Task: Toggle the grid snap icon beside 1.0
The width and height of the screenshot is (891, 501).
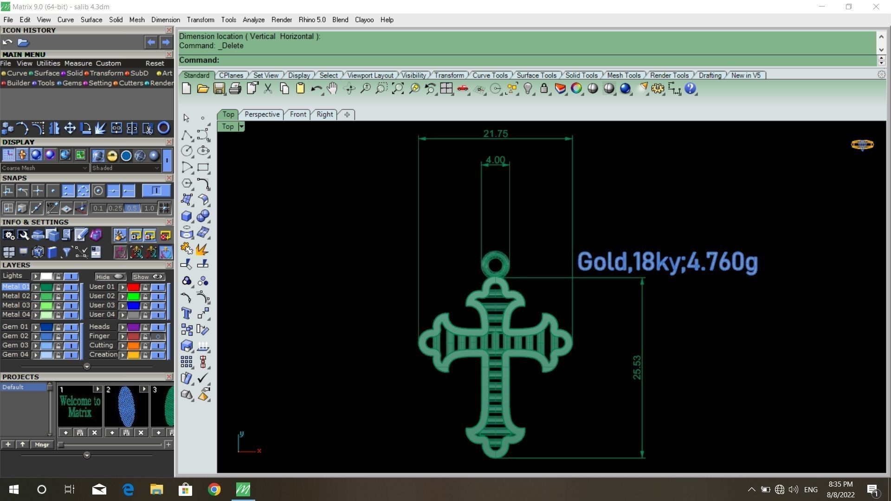Action: (x=164, y=208)
